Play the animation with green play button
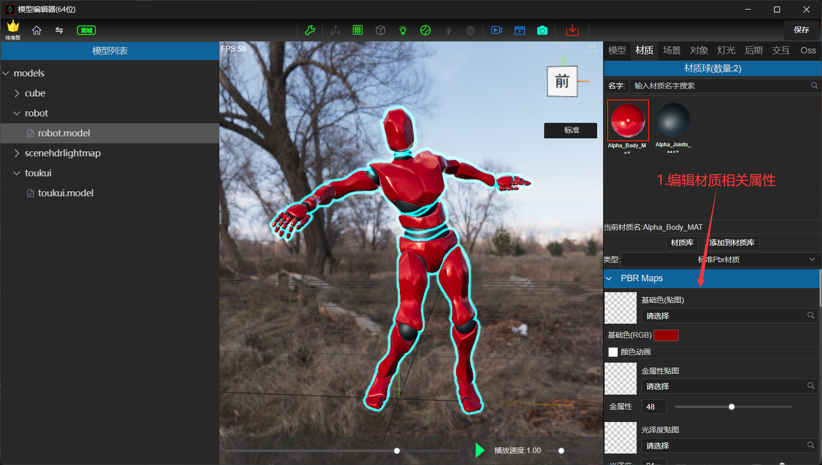 coord(480,450)
